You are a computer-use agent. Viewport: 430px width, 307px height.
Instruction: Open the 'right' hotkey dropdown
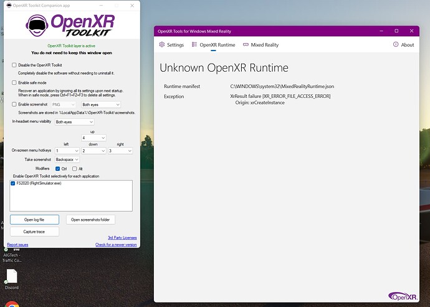tap(120, 151)
